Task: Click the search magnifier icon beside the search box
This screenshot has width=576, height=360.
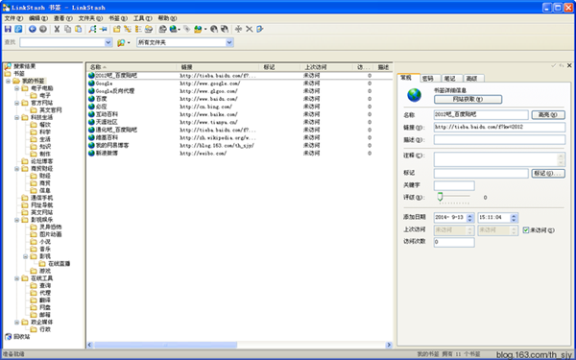Action: pos(121,43)
